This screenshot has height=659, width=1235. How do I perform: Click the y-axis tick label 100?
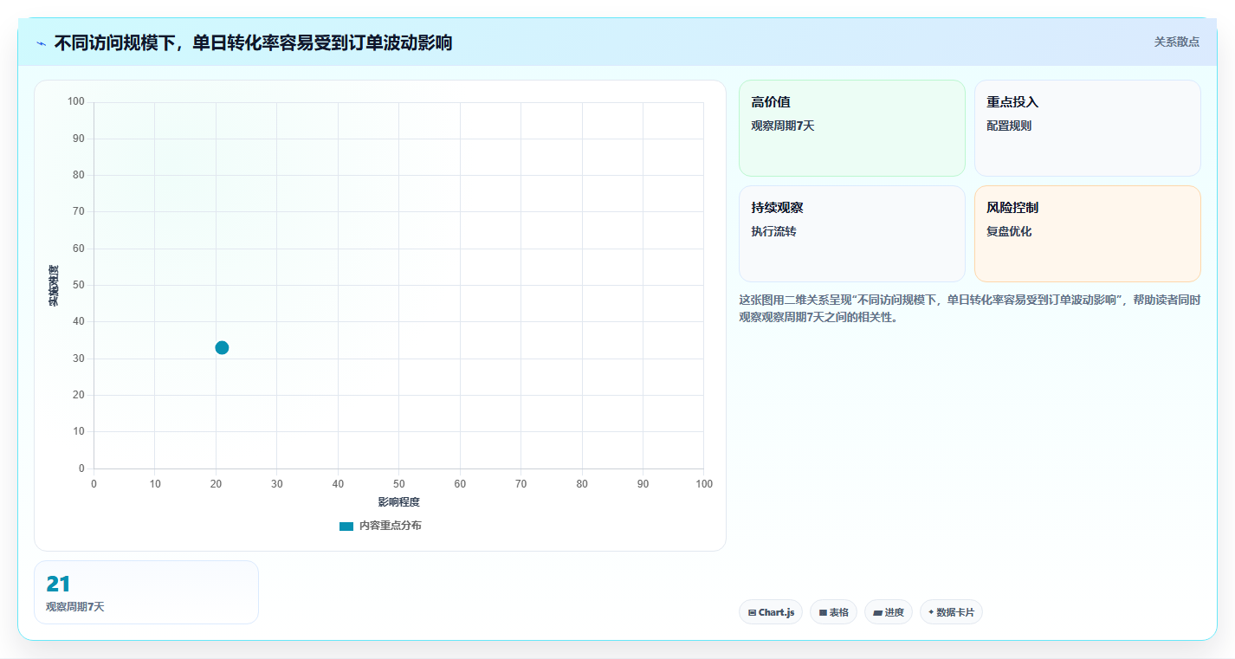click(x=75, y=102)
